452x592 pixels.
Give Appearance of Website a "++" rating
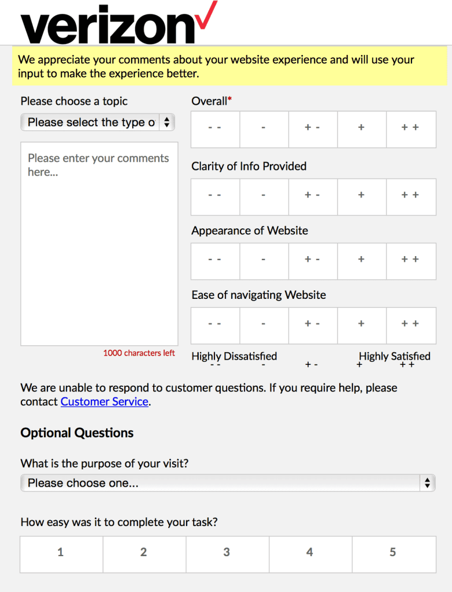411,261
